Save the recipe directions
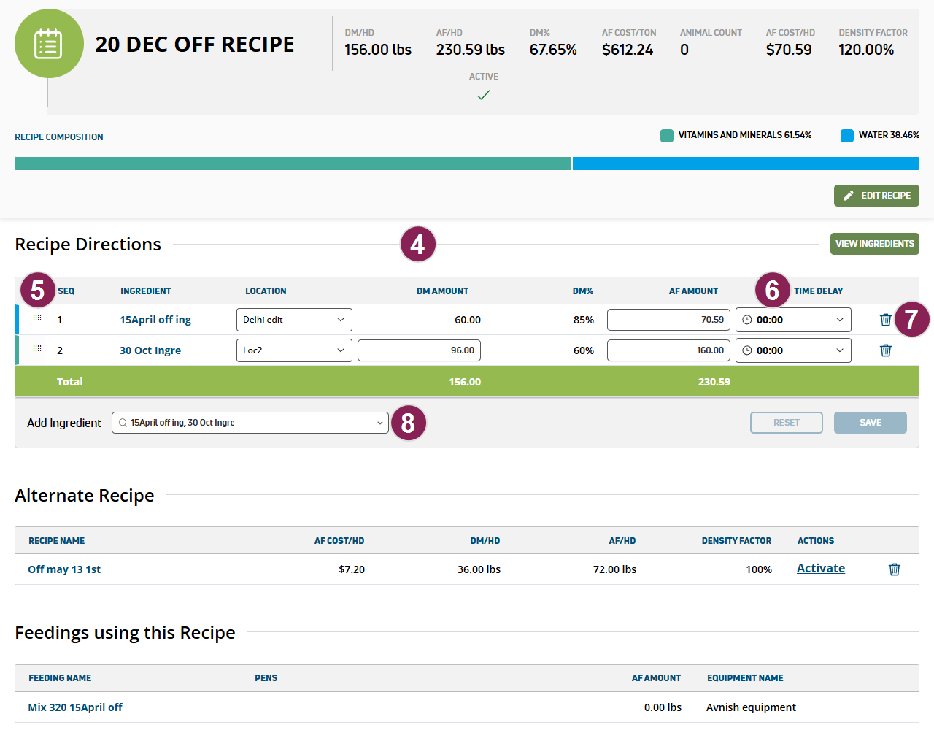934x741 pixels. coord(870,423)
